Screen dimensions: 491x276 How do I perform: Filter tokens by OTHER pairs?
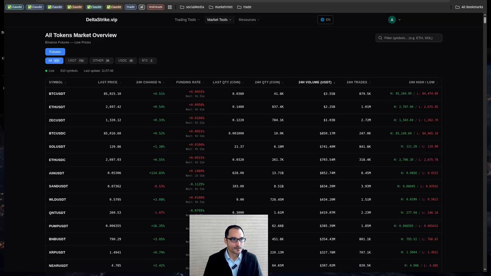pos(101,61)
